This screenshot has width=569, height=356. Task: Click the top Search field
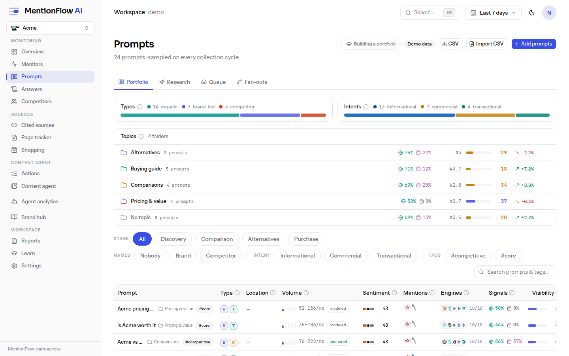tap(430, 13)
